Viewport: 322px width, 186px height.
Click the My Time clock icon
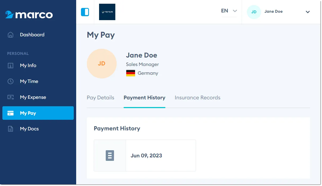10,81
